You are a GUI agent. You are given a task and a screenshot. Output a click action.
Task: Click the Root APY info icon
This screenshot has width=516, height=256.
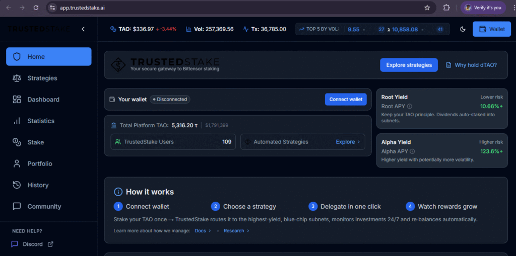point(410,106)
